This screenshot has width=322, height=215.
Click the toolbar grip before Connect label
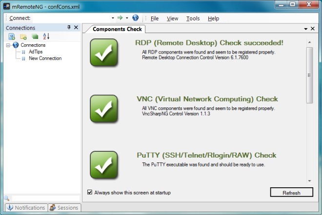click(6, 18)
